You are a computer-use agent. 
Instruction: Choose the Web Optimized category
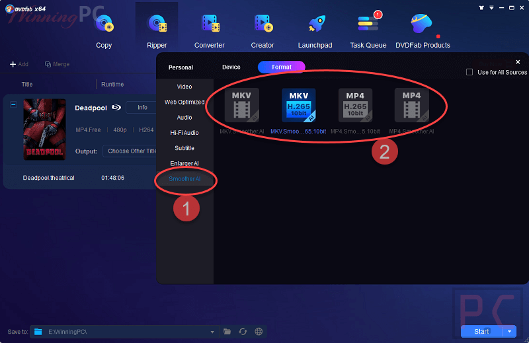pyautogui.click(x=184, y=102)
